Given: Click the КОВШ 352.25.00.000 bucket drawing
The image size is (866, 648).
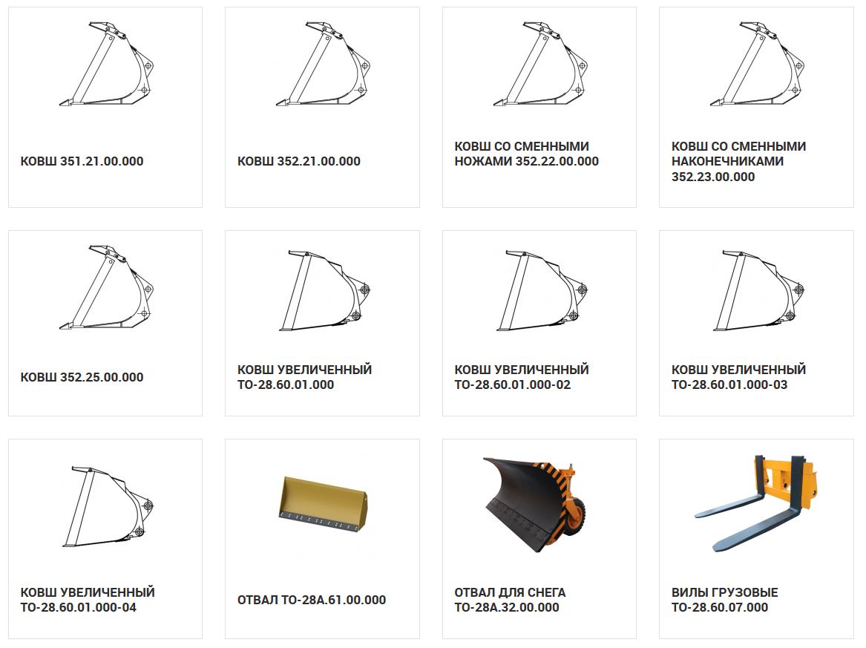Looking at the screenshot, I should click(x=106, y=287).
